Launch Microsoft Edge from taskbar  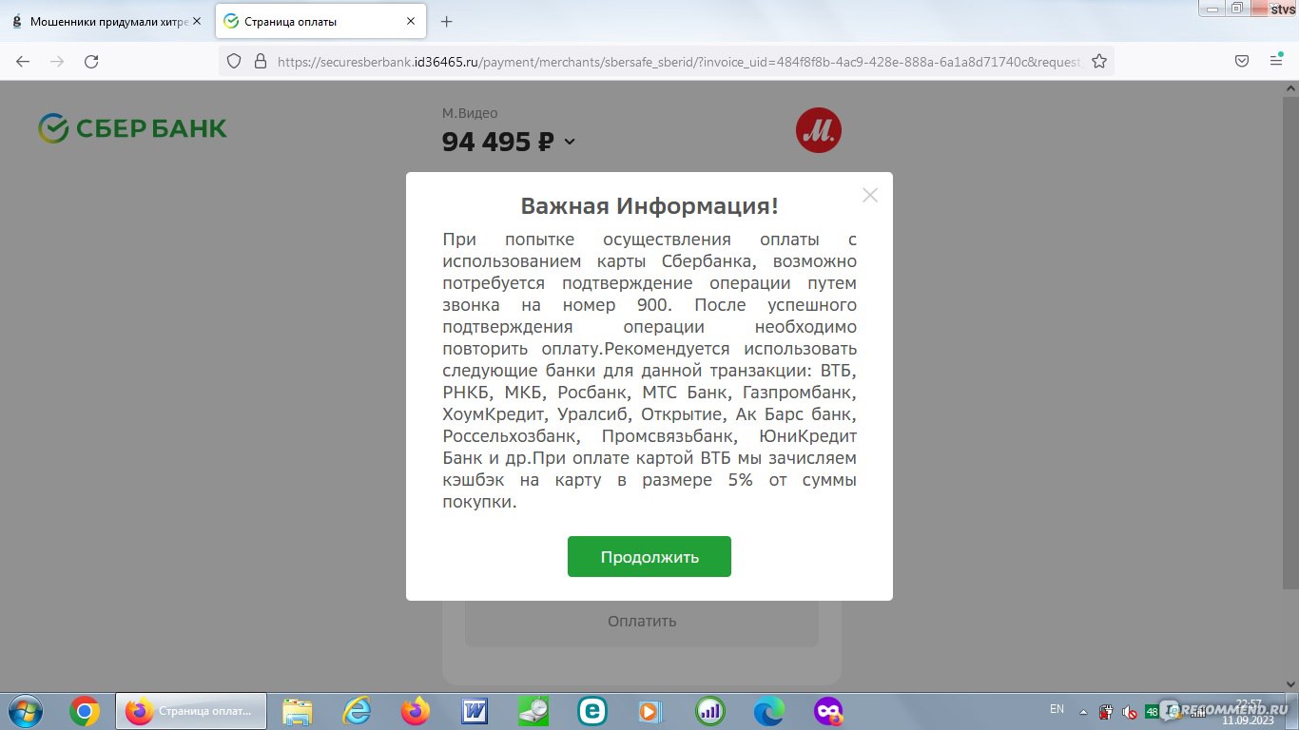(769, 711)
